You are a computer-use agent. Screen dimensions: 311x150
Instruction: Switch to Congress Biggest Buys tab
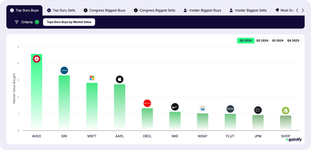coord(104,10)
